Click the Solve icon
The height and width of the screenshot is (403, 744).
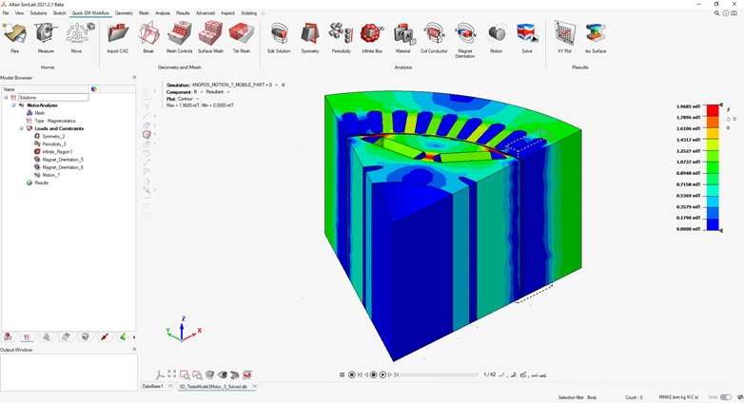tap(527, 35)
